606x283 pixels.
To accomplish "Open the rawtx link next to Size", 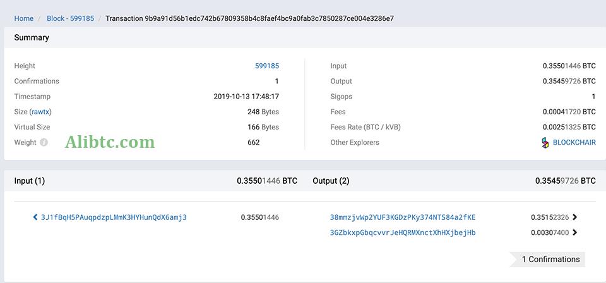I will click(x=41, y=112).
